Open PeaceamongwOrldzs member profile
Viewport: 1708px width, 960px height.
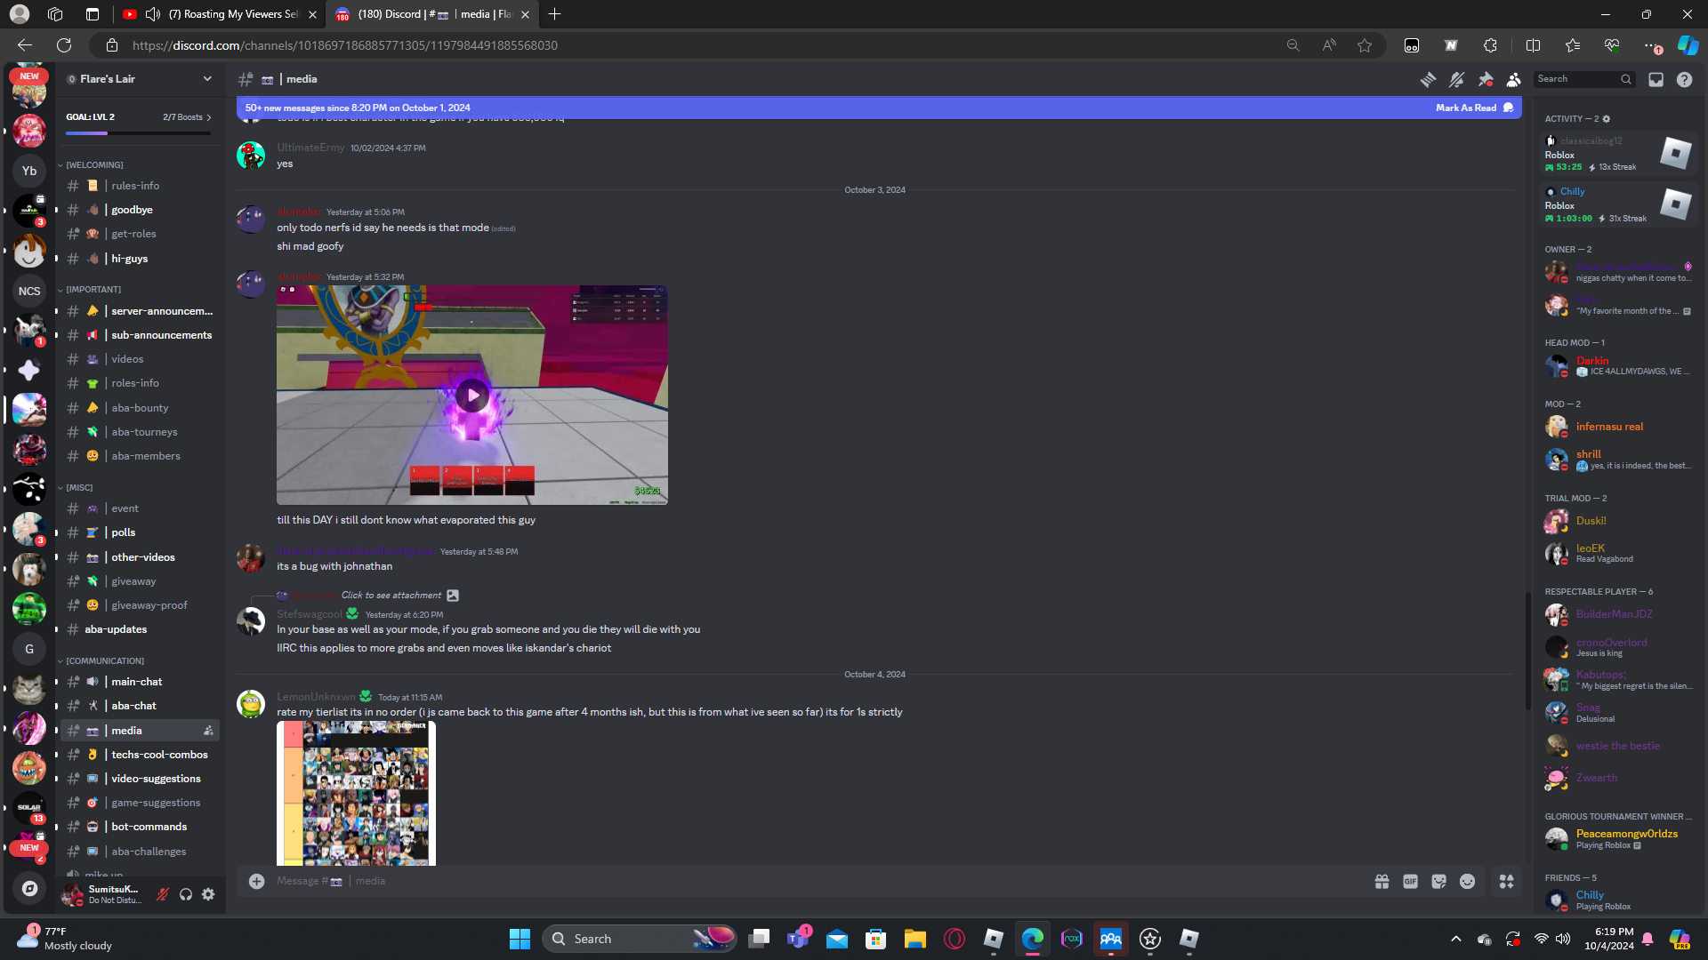tap(1617, 838)
